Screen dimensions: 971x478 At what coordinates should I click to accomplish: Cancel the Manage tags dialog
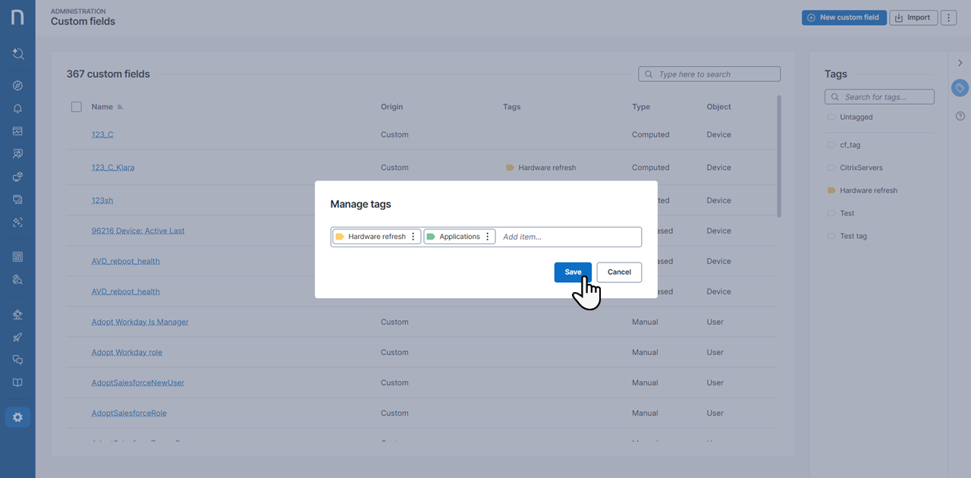(x=619, y=272)
